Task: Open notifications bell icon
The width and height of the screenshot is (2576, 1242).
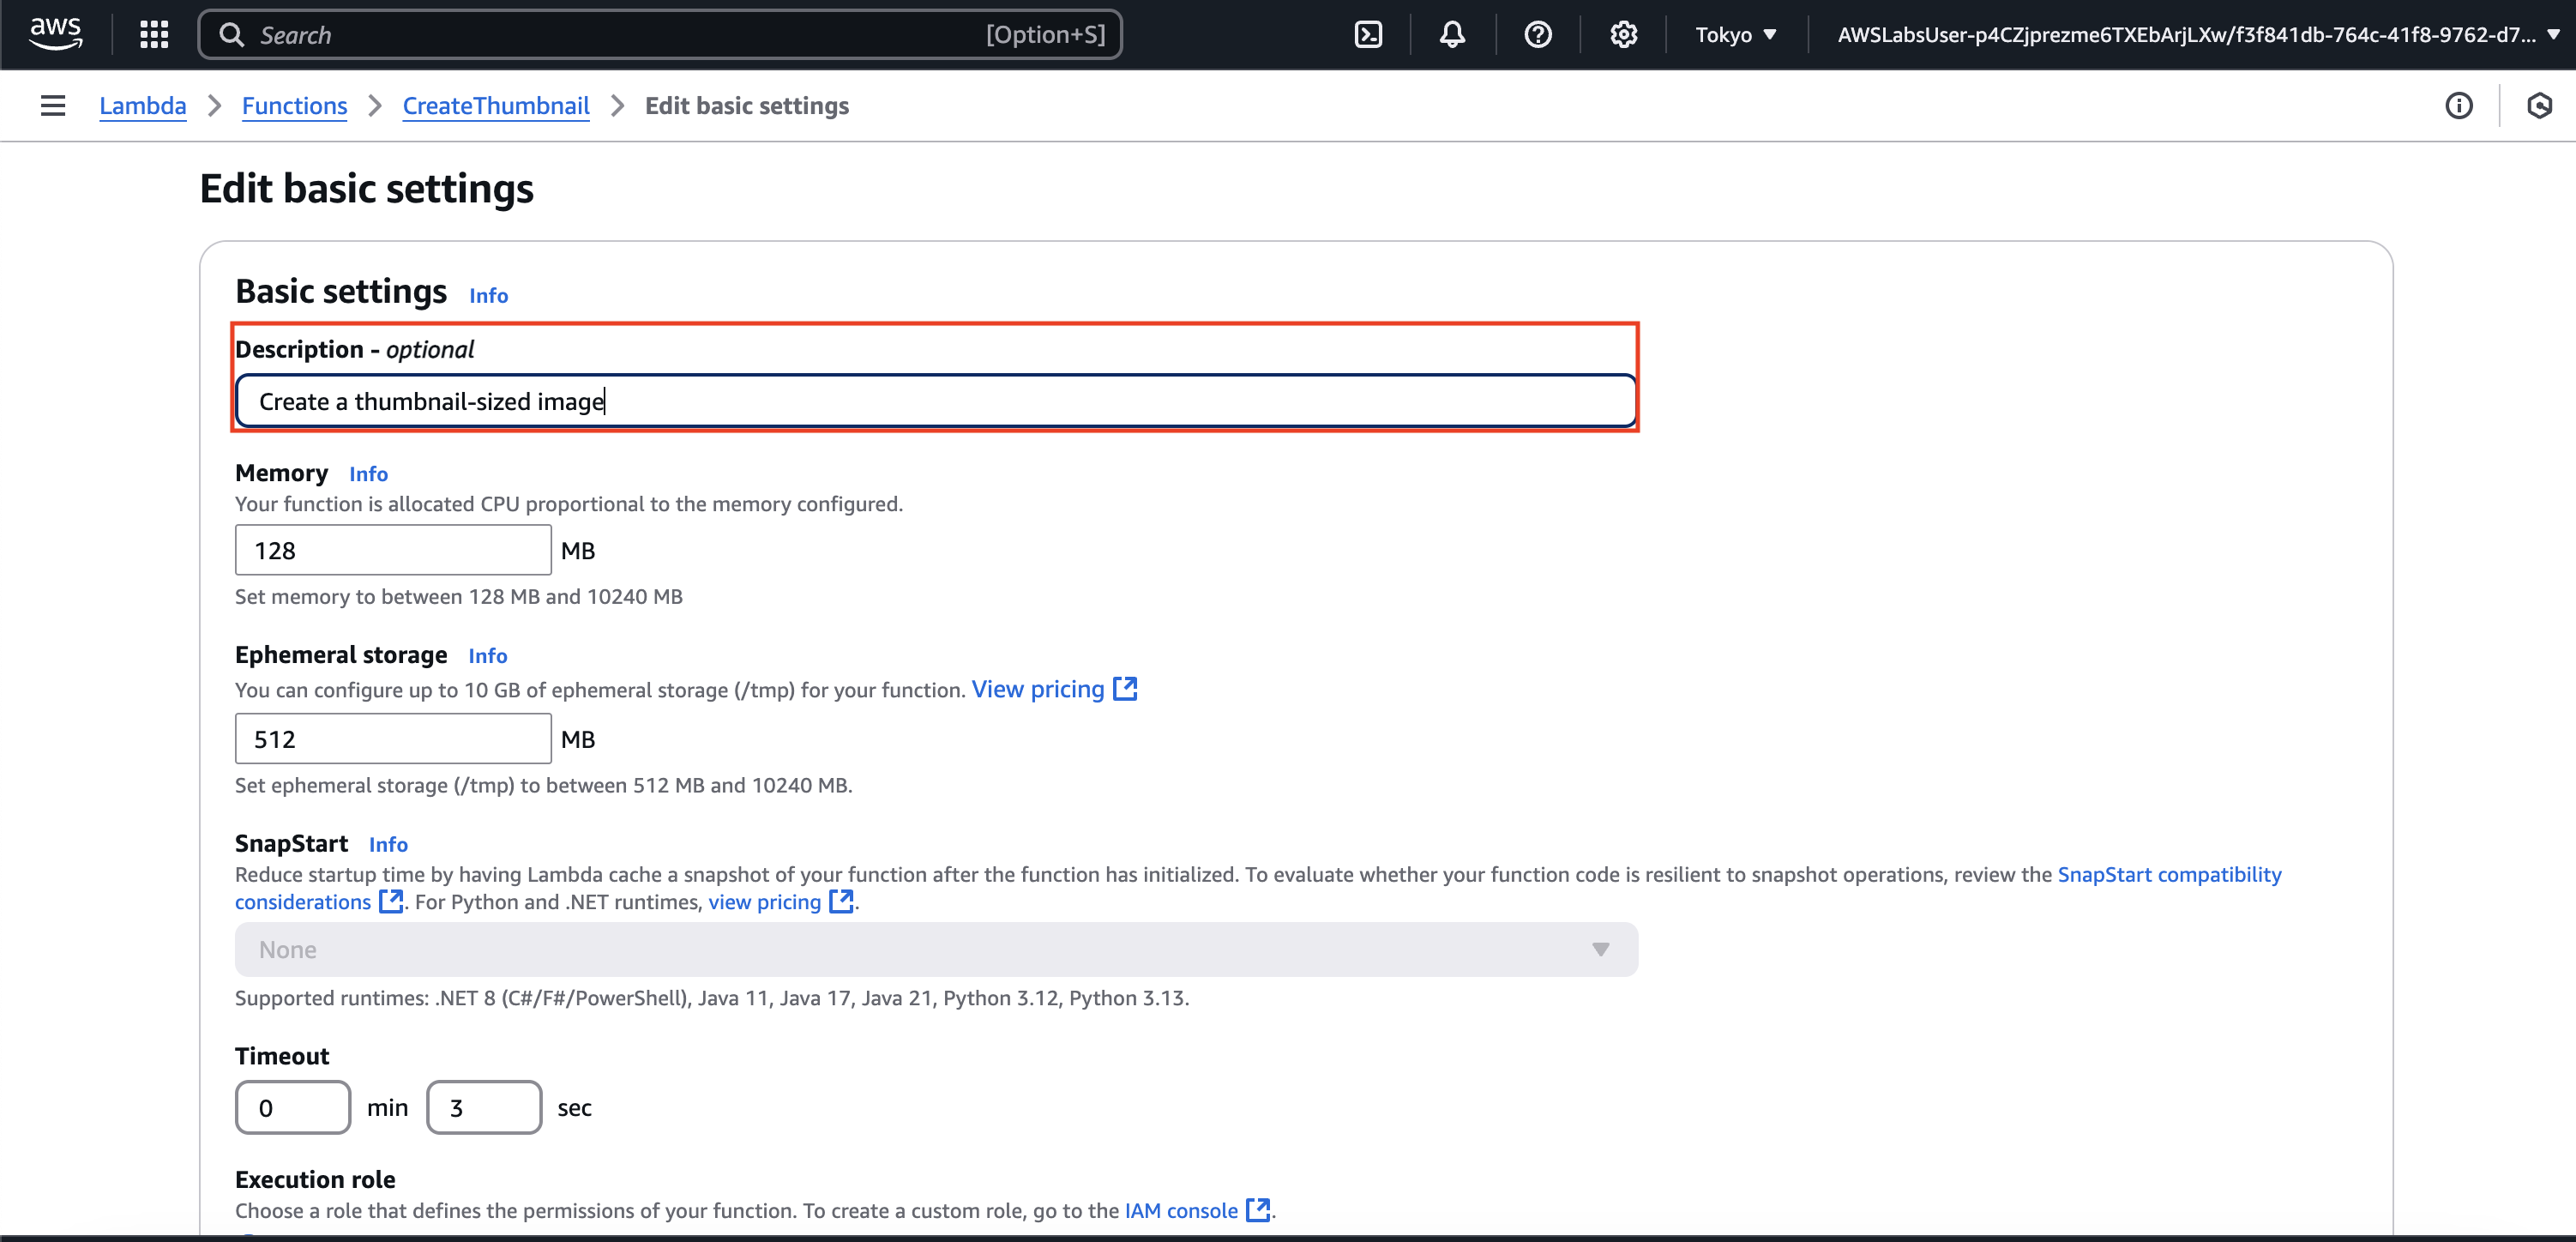Action: (1452, 35)
